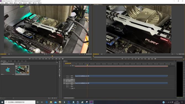Select the Pen tool

[60, 74]
